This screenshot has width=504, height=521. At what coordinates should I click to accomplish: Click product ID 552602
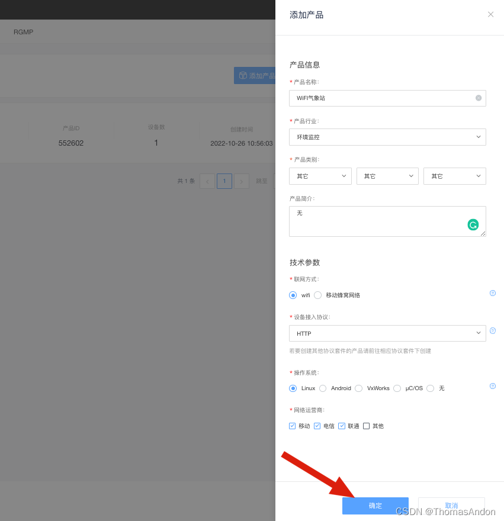[71, 143]
